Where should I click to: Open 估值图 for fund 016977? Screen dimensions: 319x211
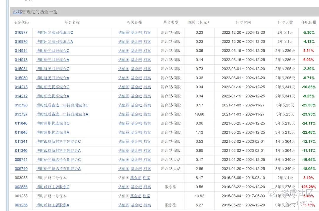124,33
